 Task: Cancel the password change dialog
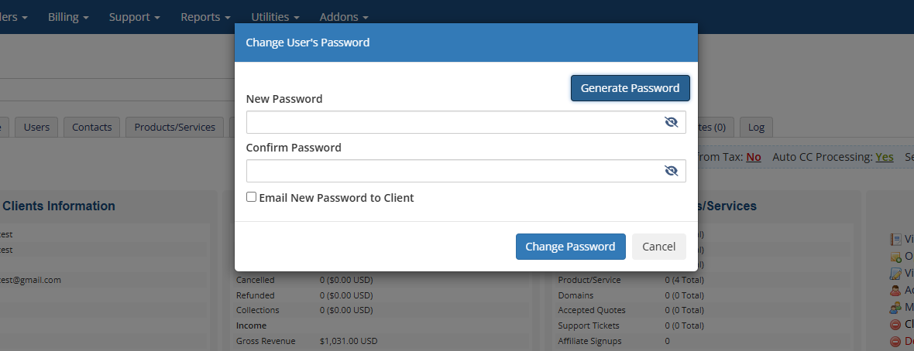pyautogui.click(x=658, y=247)
